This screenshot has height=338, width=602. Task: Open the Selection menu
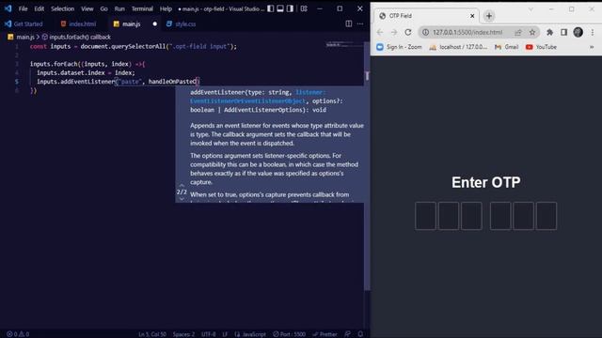click(63, 8)
